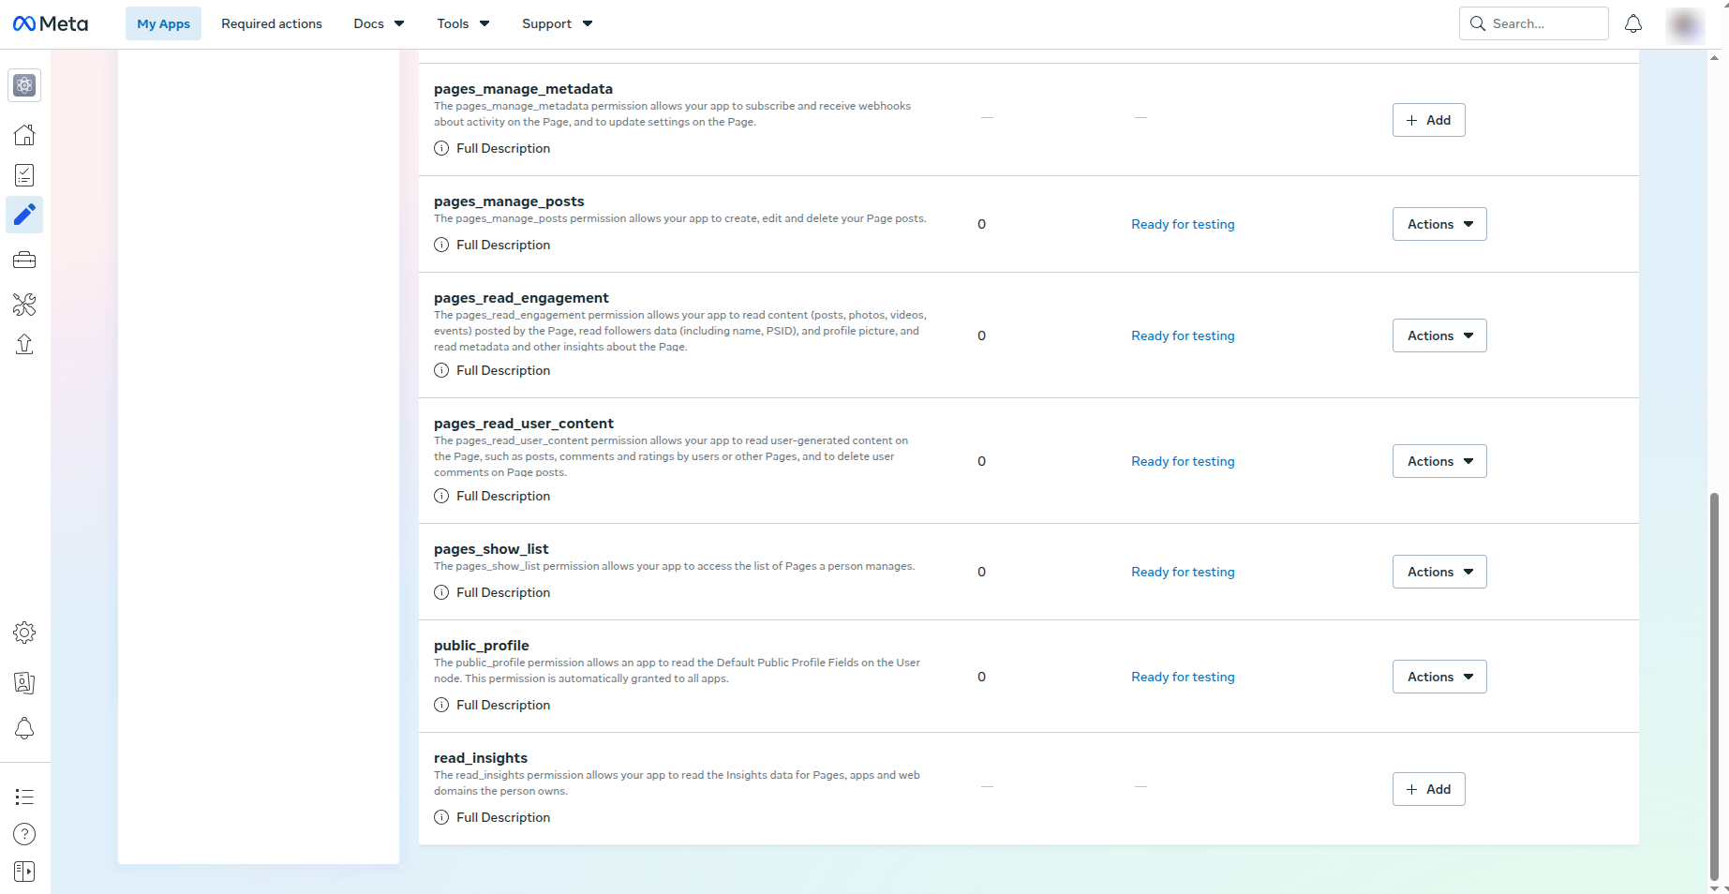Go to the Dashboard home icon

click(x=25, y=135)
